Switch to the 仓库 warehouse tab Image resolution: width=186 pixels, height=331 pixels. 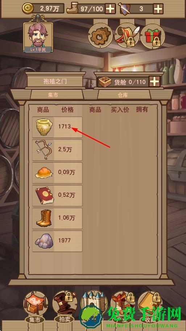pyautogui.click(x=123, y=95)
